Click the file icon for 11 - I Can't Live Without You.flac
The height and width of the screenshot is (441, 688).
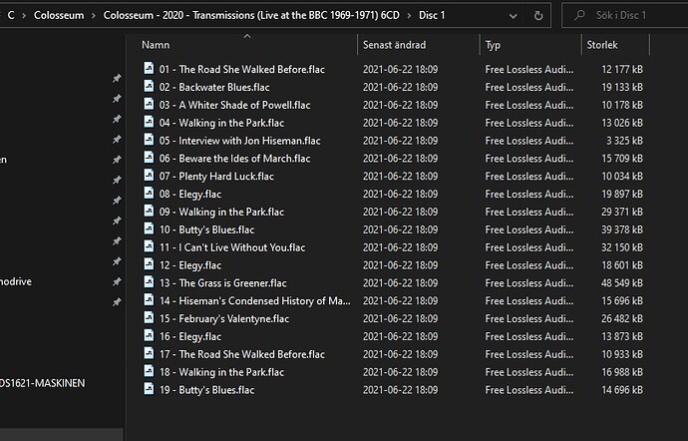click(x=150, y=246)
